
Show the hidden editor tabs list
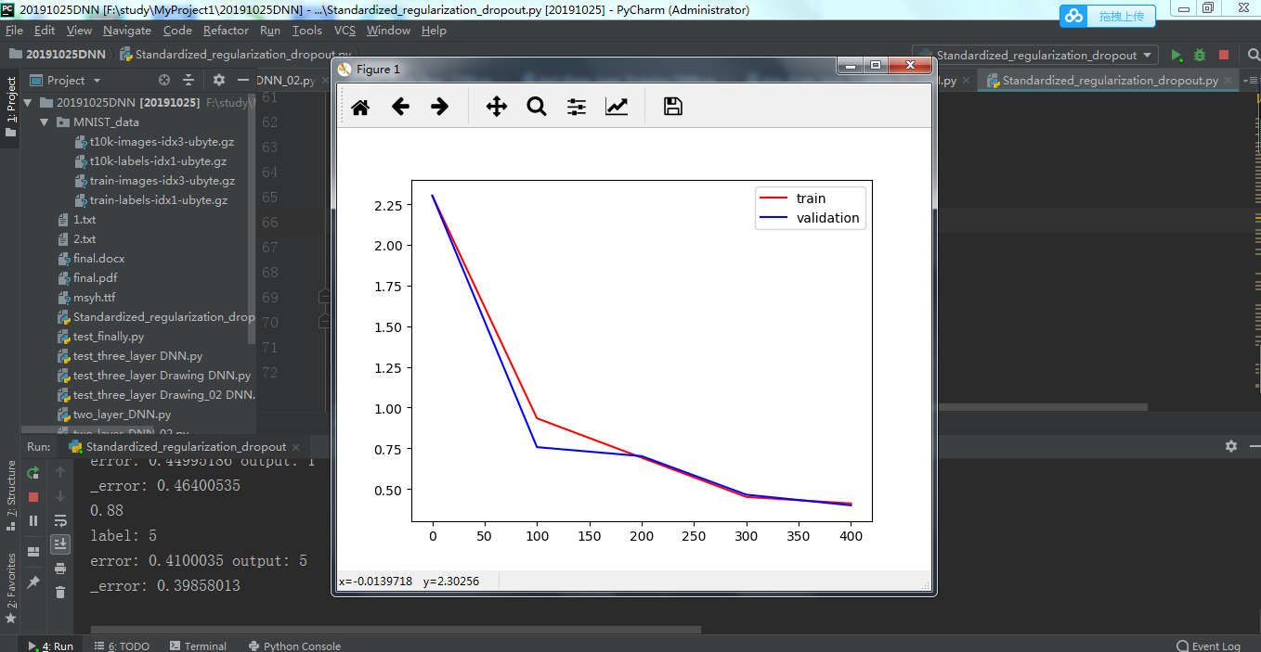point(1250,81)
